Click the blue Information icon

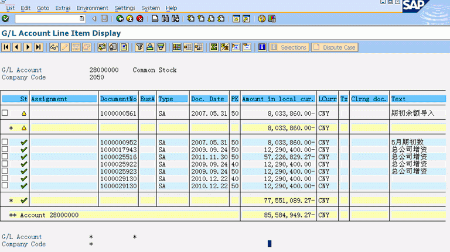[262, 47]
